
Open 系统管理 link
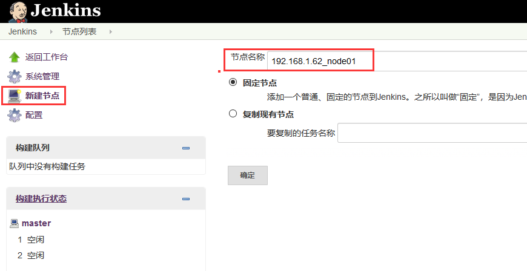click(42, 77)
